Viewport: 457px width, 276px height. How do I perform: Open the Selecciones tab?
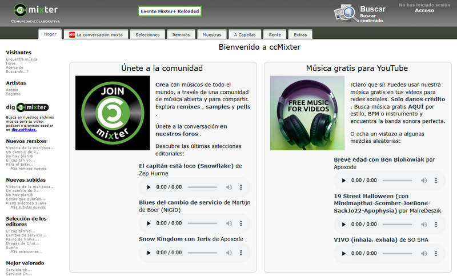pos(147,35)
